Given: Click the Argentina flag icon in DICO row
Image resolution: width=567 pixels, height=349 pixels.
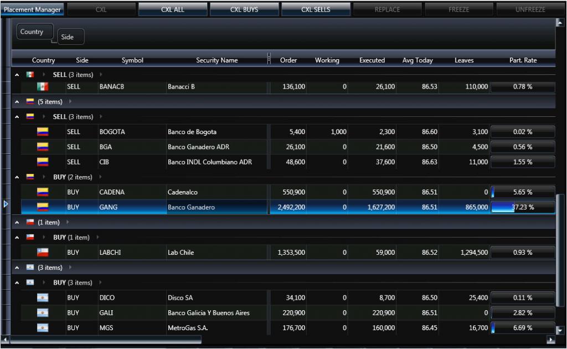Looking at the screenshot, I should coord(43,298).
